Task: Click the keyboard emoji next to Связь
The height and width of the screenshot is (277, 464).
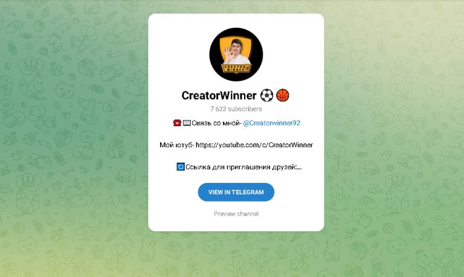Action: coord(187,123)
